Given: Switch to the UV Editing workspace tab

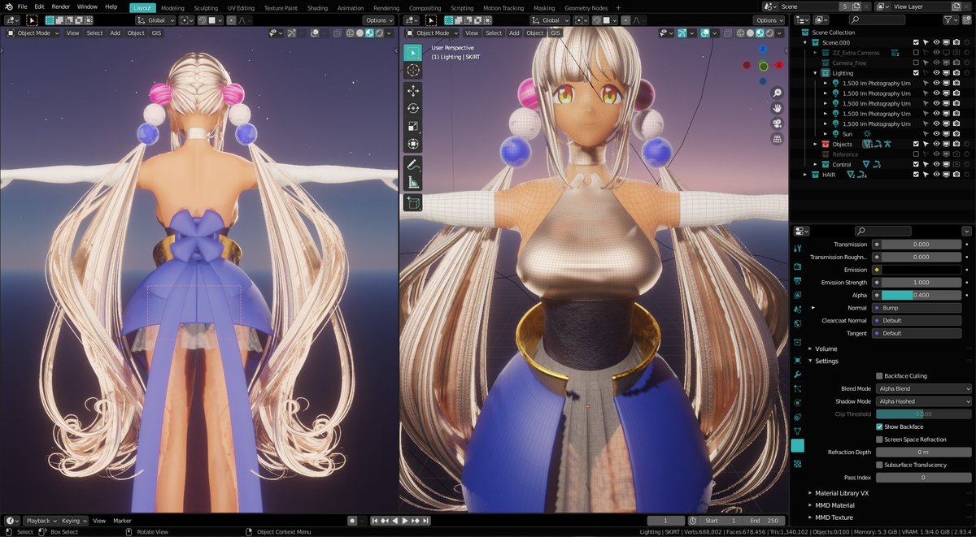Looking at the screenshot, I should [241, 7].
